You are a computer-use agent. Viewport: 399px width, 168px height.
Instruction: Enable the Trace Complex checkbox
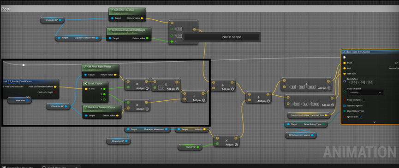point(364,100)
